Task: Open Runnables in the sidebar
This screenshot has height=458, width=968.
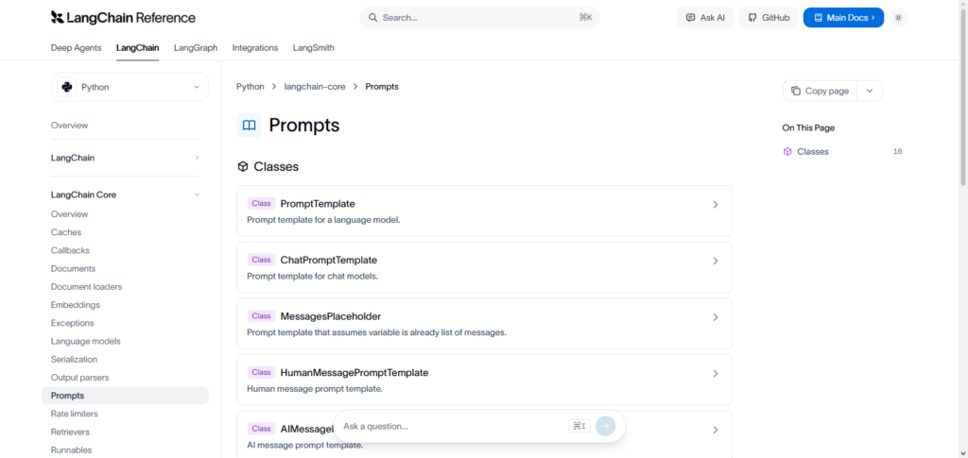Action: (72, 450)
